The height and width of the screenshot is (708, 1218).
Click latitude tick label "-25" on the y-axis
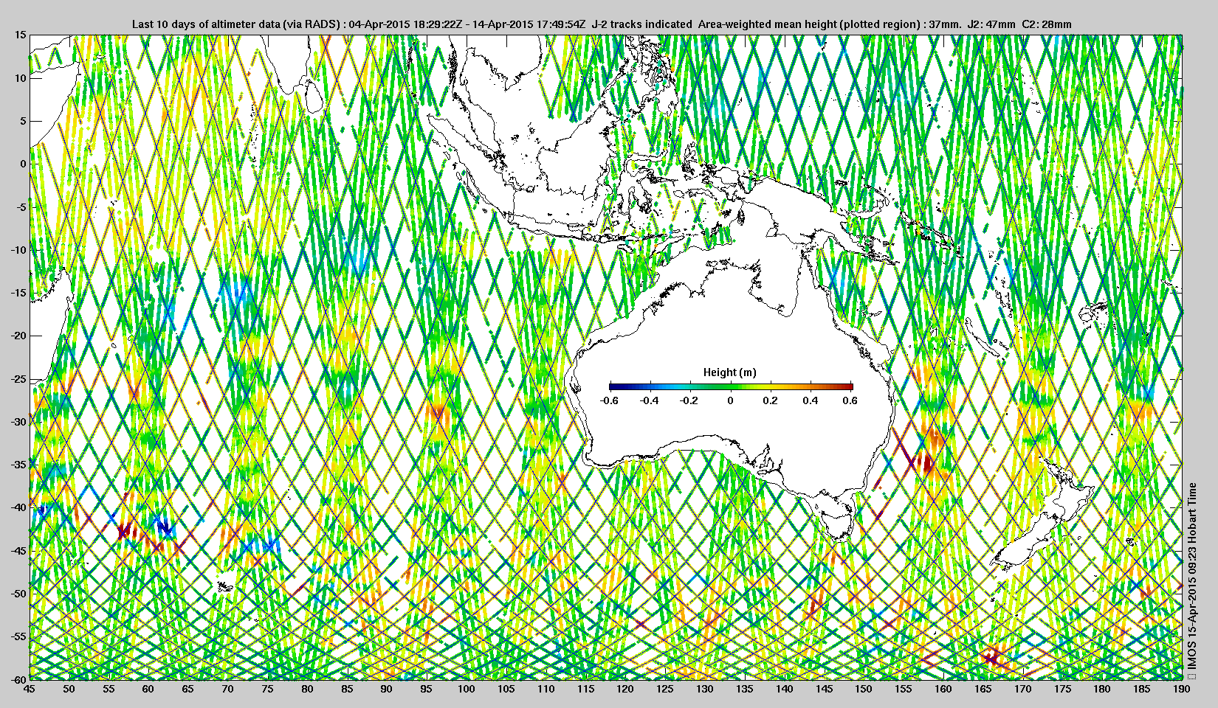pos(18,379)
